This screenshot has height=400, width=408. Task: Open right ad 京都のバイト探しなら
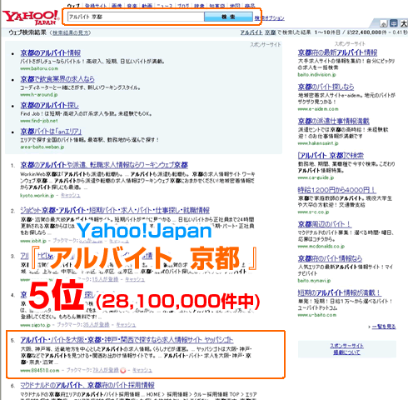[x=326, y=87]
